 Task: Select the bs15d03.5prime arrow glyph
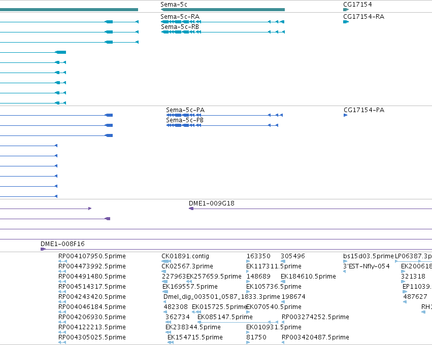coord(345,261)
